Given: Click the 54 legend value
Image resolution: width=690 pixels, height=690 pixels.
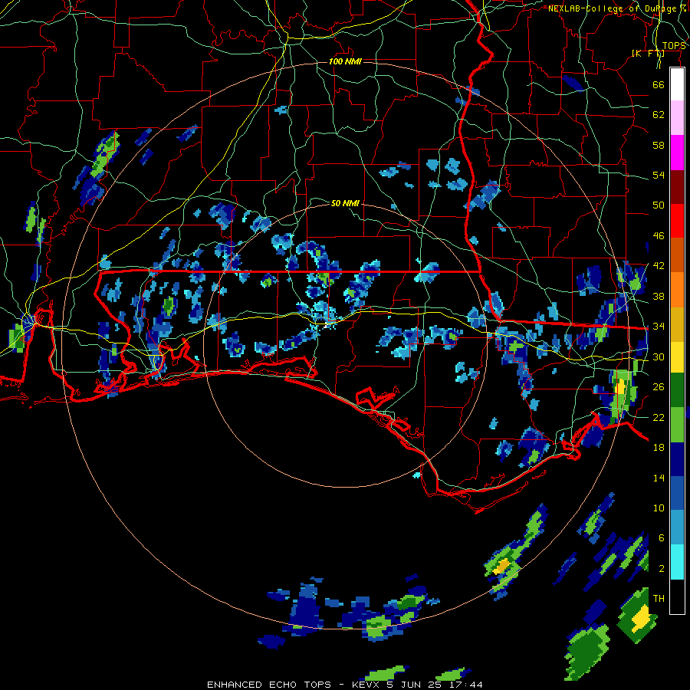Looking at the screenshot, I should click(659, 175).
